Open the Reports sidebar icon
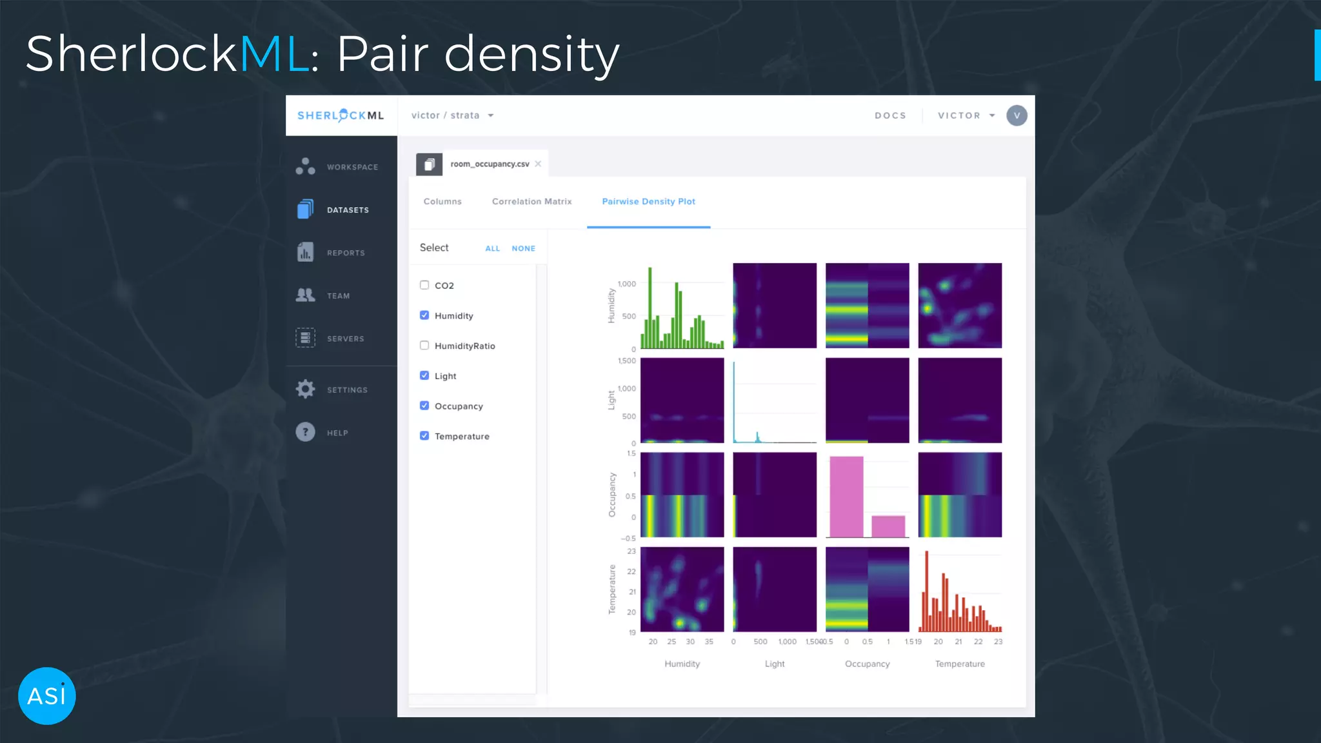This screenshot has height=743, width=1321. 305,252
